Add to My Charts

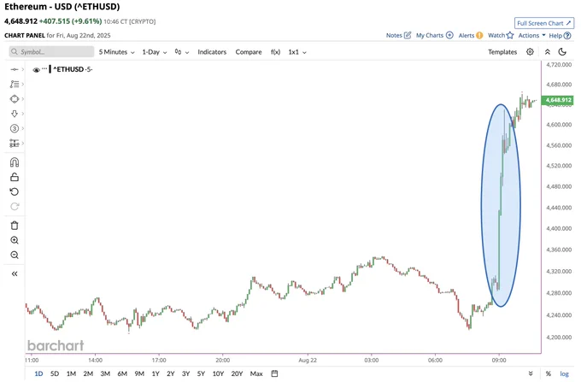click(x=449, y=35)
